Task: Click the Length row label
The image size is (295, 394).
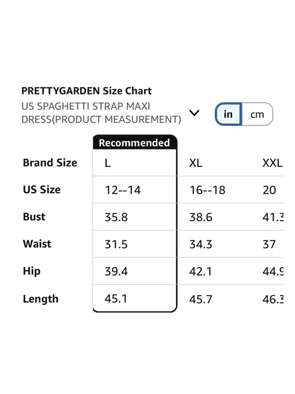Action: [41, 299]
